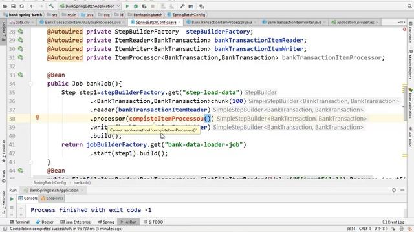Navigate back with the left arrow

pyautogui.click(x=32, y=6)
